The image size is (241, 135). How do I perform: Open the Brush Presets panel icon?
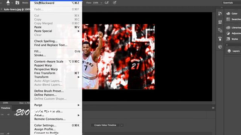point(220,39)
